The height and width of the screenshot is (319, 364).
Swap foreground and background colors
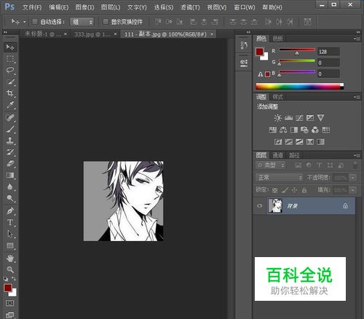pyautogui.click(x=14, y=279)
